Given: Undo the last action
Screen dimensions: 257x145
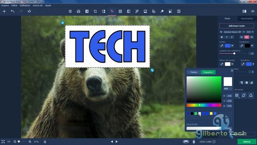Looking at the screenshot, I should 12,11.
